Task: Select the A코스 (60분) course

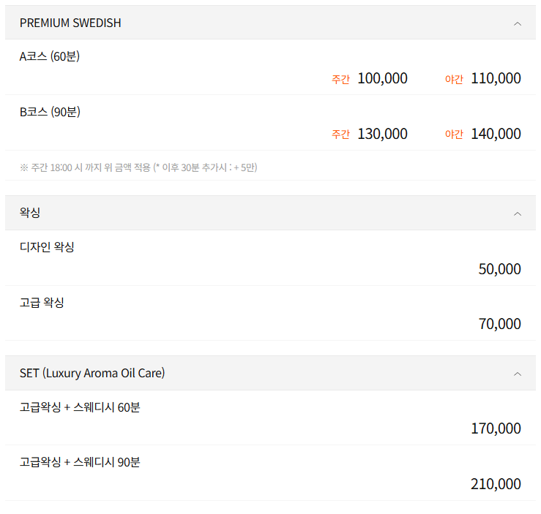Action: 50,56
